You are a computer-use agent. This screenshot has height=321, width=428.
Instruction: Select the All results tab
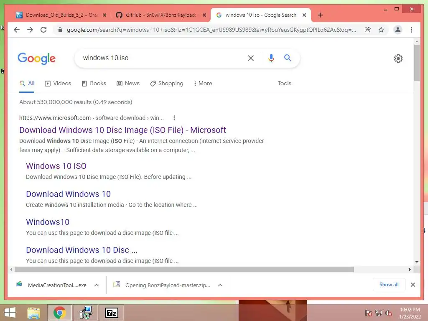point(27,83)
